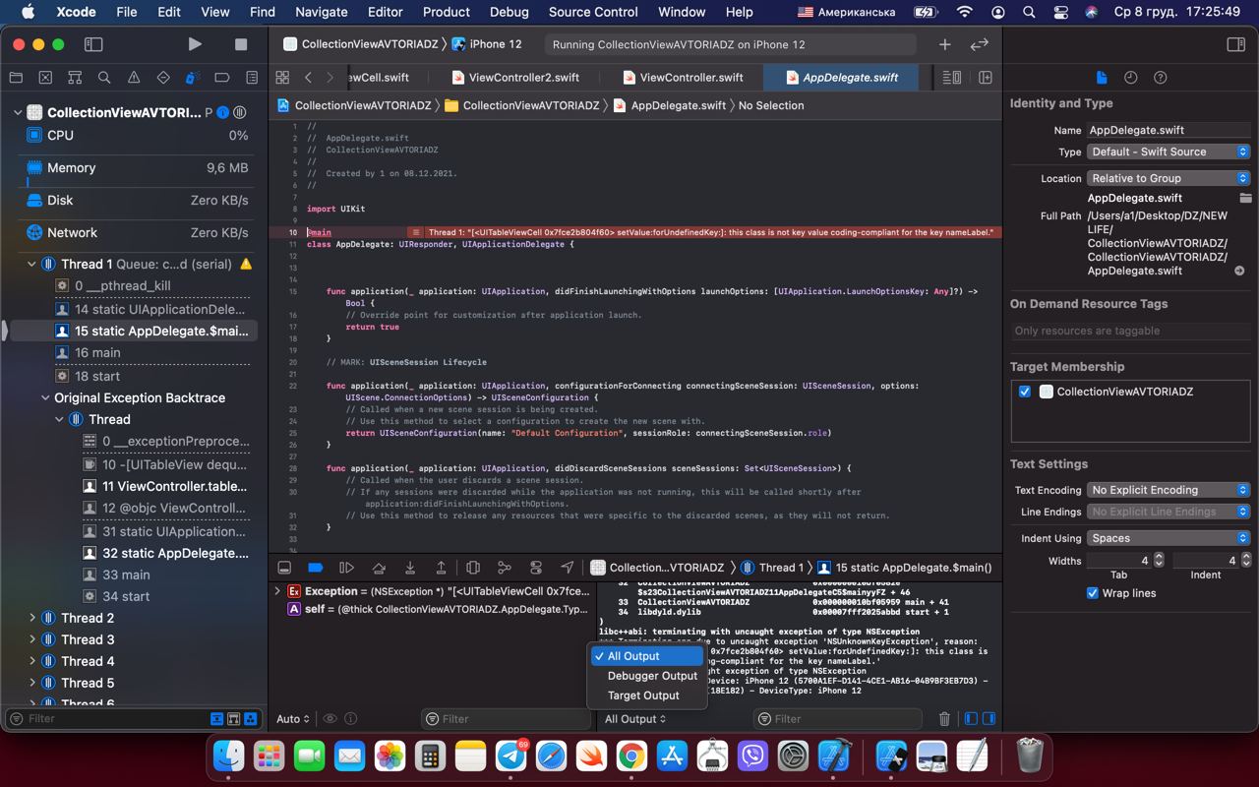Collapse Original Exception Backtrace group

tap(45, 397)
